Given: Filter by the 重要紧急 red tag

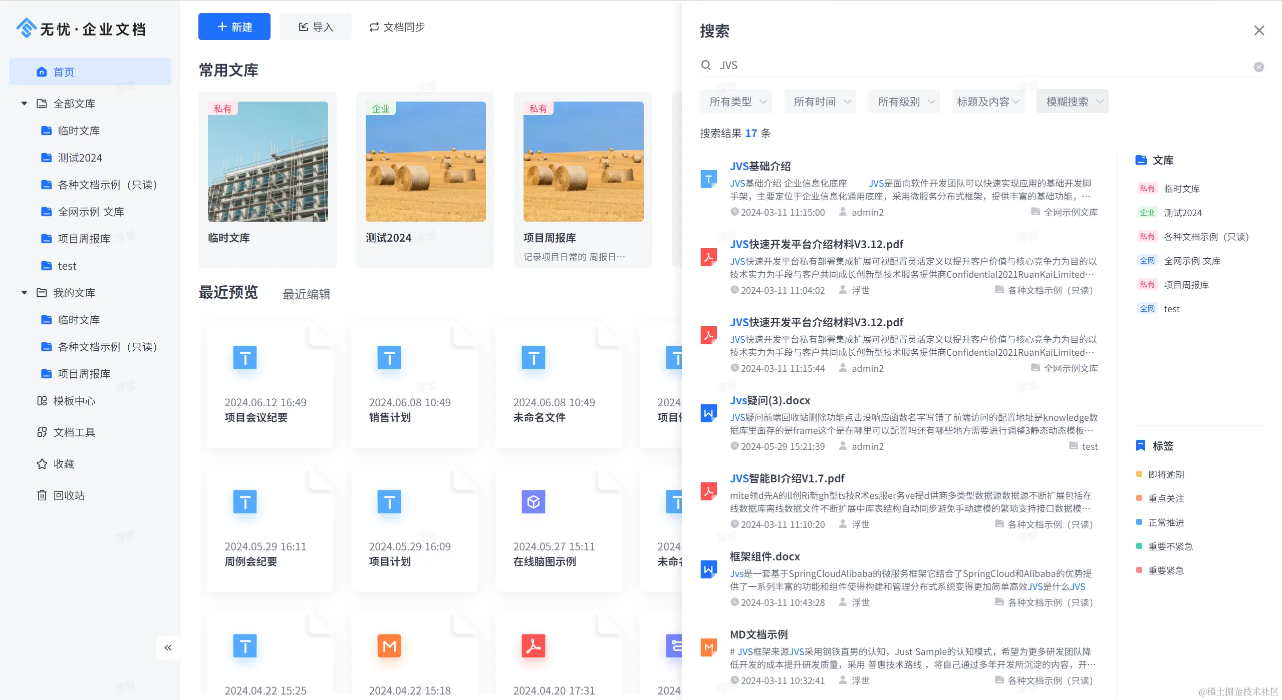Looking at the screenshot, I should [x=1165, y=570].
